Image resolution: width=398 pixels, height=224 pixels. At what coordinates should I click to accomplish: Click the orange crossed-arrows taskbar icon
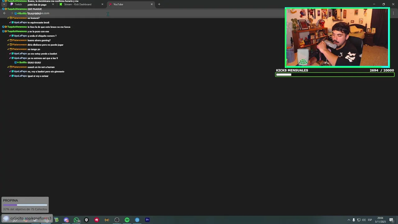(x=107, y=220)
